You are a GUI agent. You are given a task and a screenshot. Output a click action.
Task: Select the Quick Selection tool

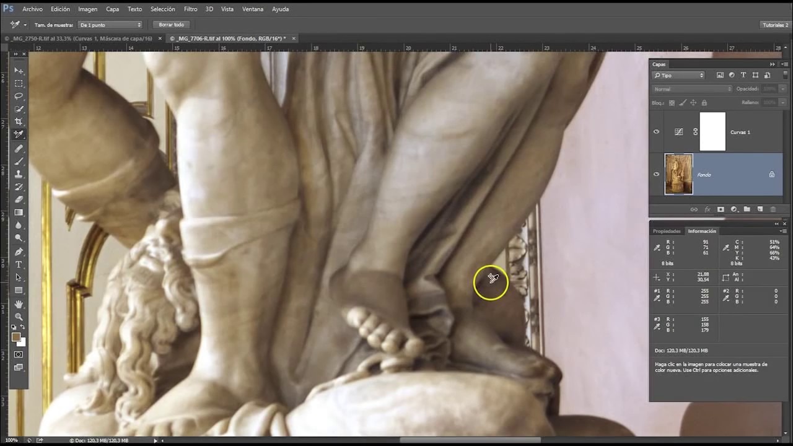19,109
